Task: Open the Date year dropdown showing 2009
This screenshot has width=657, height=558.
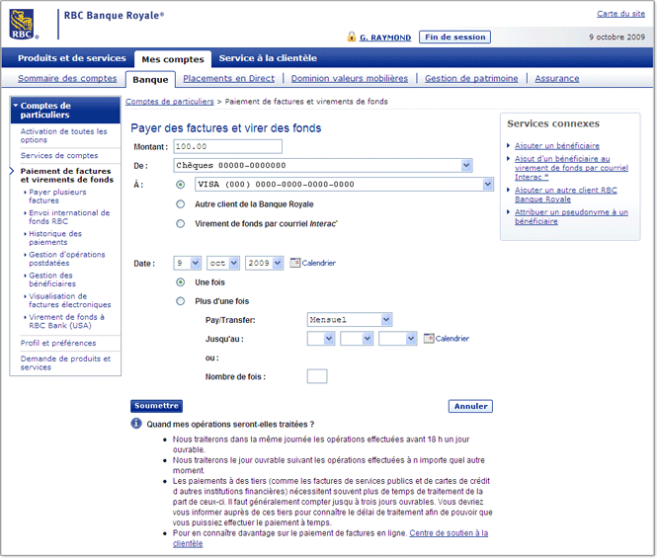Action: pyautogui.click(x=265, y=263)
